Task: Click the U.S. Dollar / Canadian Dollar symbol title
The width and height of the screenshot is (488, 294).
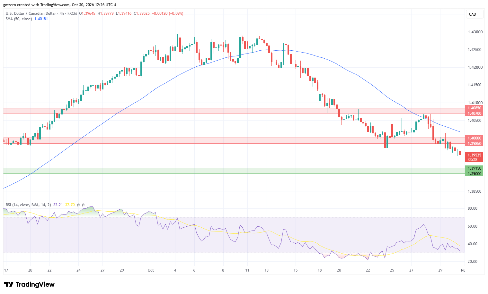Action: (x=31, y=13)
